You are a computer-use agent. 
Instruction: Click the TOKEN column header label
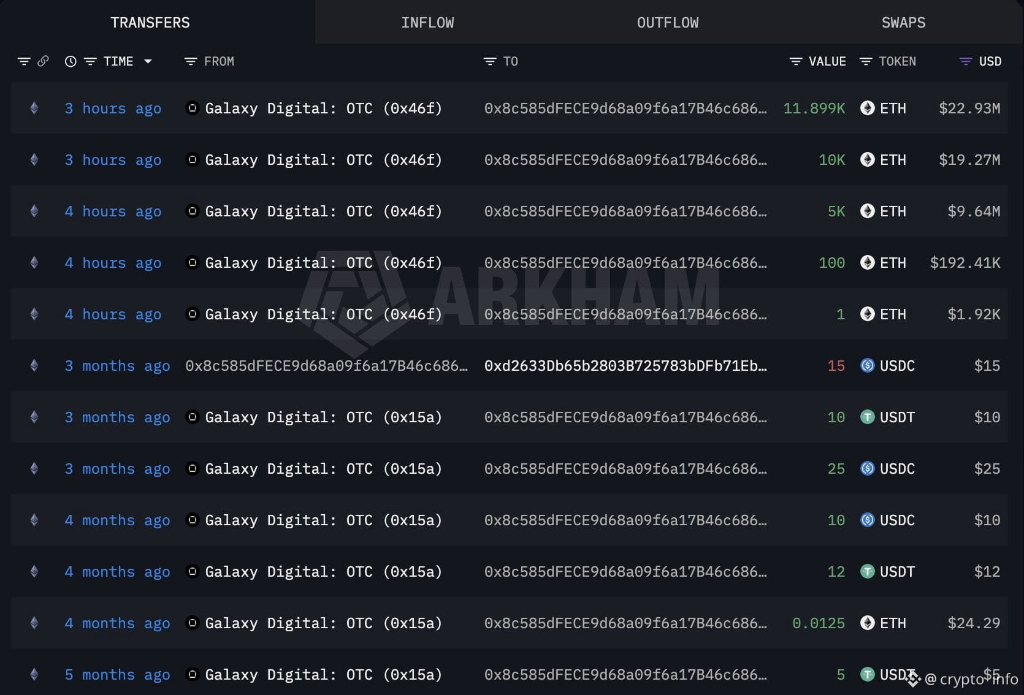point(897,61)
